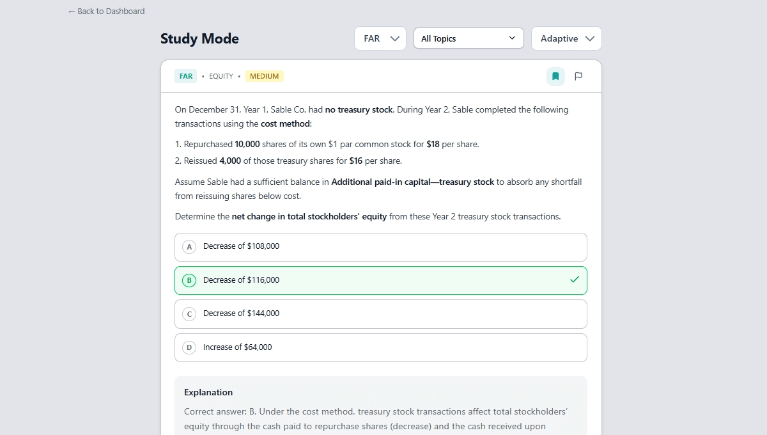Screen dimensions: 767x435
Task: Click the question card header row
Action: pyautogui.click(x=380, y=76)
